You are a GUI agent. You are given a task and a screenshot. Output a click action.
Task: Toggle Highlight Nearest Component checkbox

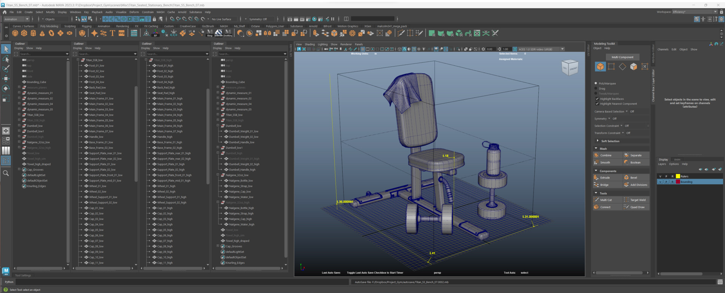tap(597, 104)
